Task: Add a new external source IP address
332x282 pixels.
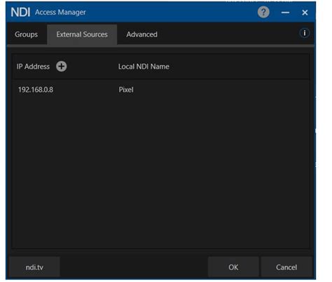Action: (62, 67)
